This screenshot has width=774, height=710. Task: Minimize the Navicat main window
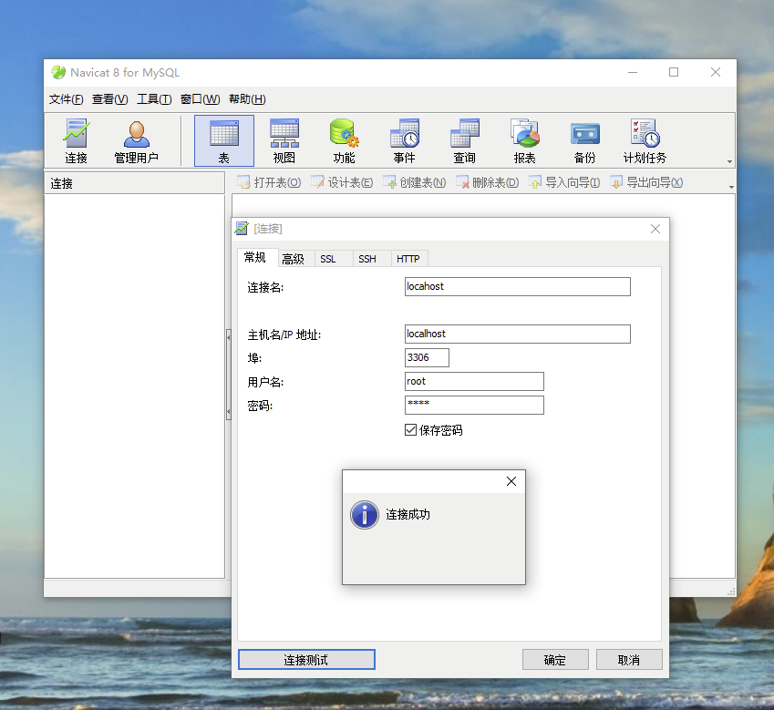click(633, 72)
